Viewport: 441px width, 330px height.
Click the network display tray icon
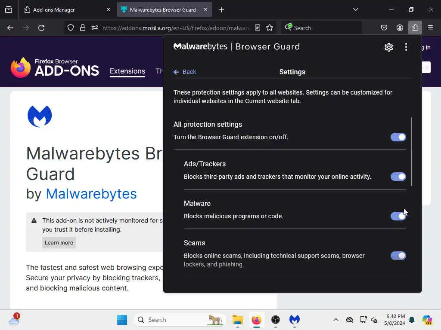tap(363, 320)
